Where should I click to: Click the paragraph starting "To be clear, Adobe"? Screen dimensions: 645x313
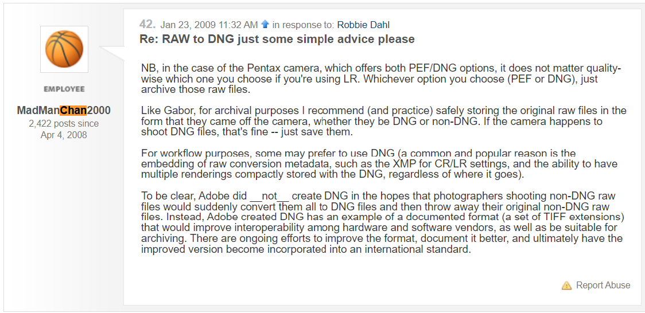tap(382, 223)
